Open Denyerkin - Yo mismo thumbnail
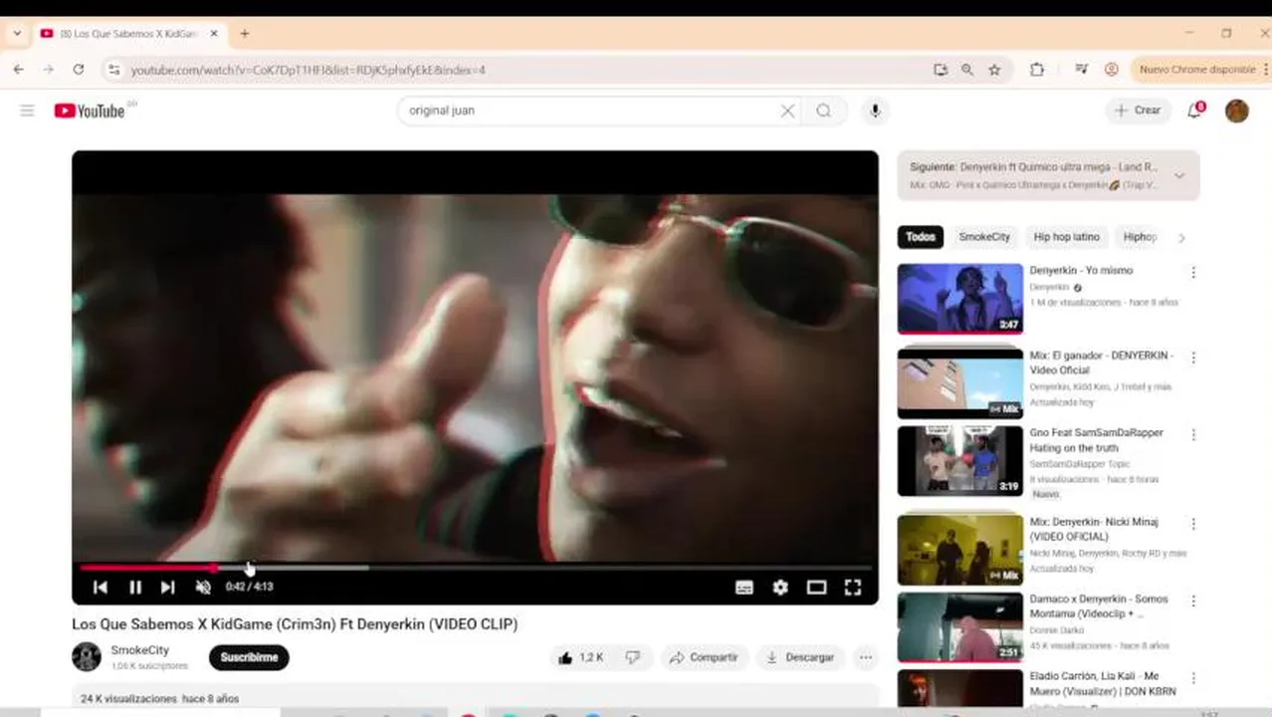 click(960, 299)
